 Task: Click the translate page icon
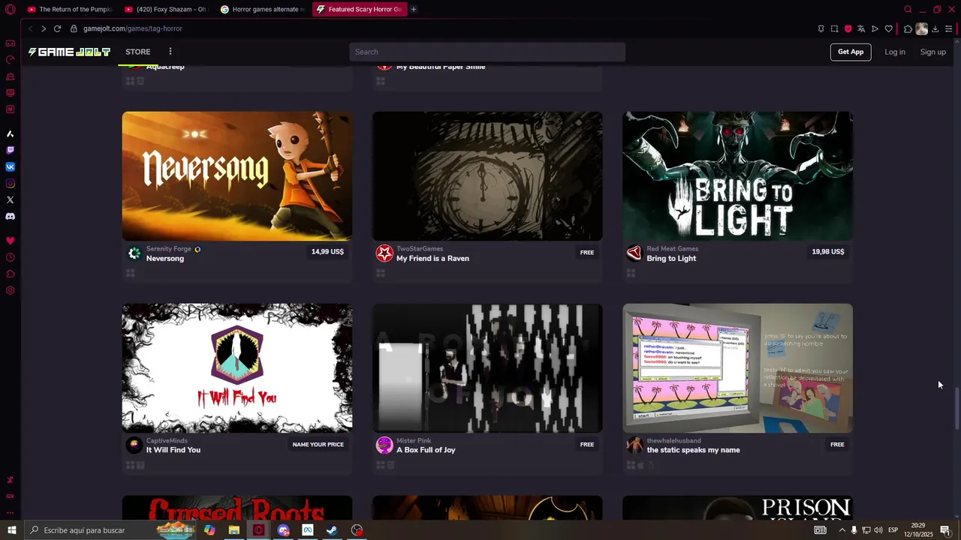pyautogui.click(x=861, y=28)
